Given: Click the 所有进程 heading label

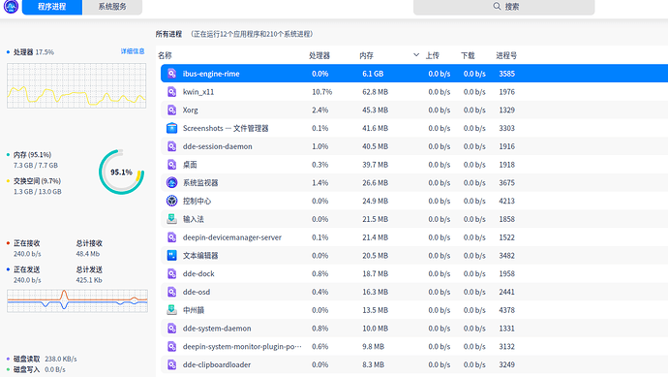Looking at the screenshot, I should (168, 34).
